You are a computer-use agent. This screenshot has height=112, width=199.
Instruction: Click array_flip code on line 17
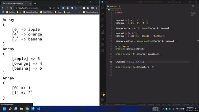point(132,54)
